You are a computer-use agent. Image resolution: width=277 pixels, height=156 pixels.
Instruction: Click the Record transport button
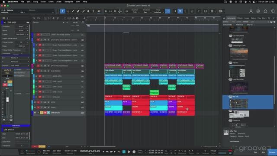(x=134, y=152)
